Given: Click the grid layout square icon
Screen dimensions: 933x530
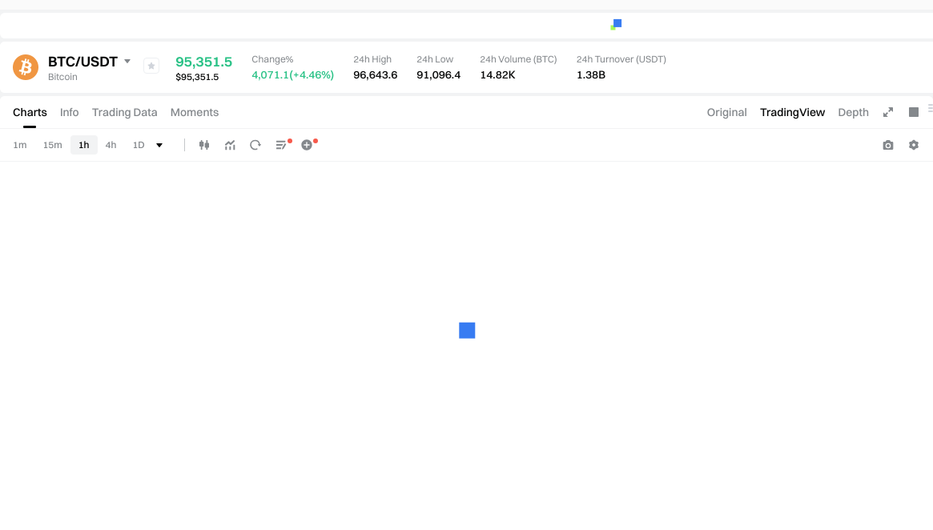Looking at the screenshot, I should (913, 112).
